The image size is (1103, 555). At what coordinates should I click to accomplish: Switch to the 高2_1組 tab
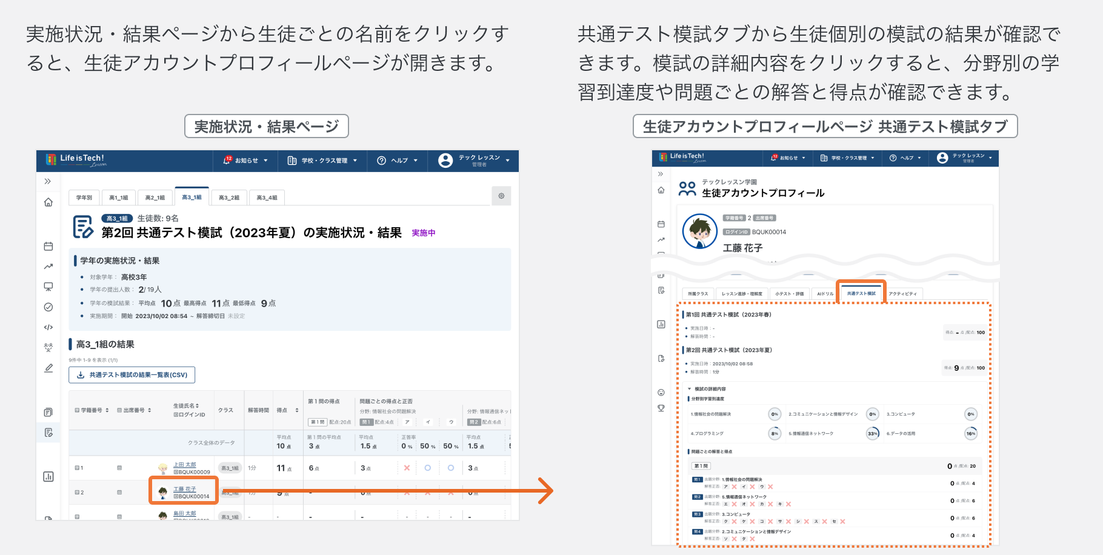[155, 198]
